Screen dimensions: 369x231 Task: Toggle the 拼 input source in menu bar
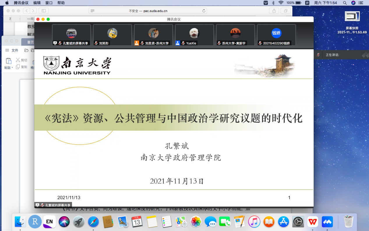[x=307, y=3]
